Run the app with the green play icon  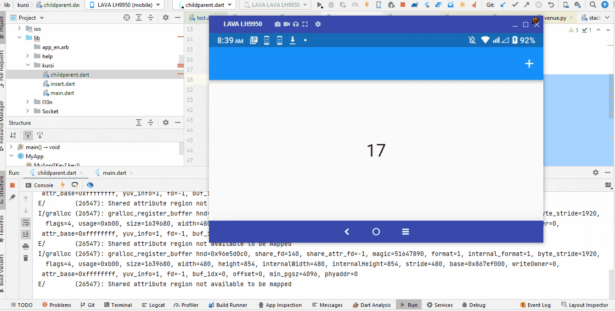tap(320, 5)
